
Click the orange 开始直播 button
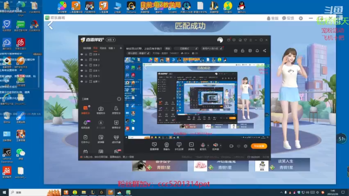click(x=259, y=146)
